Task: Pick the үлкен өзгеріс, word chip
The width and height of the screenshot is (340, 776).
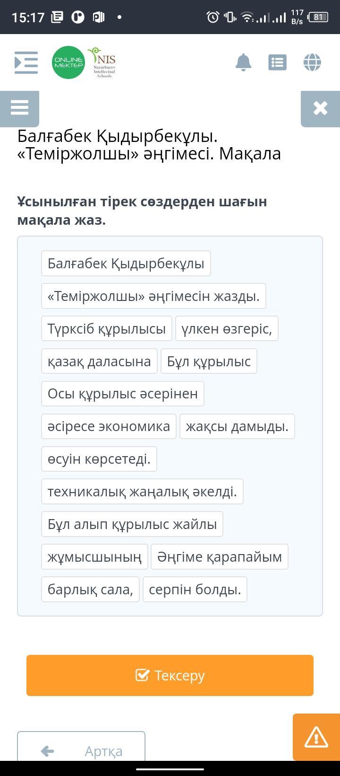Action: [227, 329]
